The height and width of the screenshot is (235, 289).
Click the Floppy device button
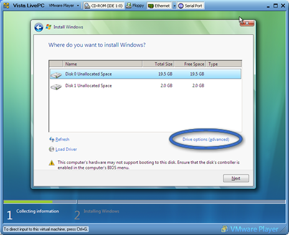[x=135, y=6]
